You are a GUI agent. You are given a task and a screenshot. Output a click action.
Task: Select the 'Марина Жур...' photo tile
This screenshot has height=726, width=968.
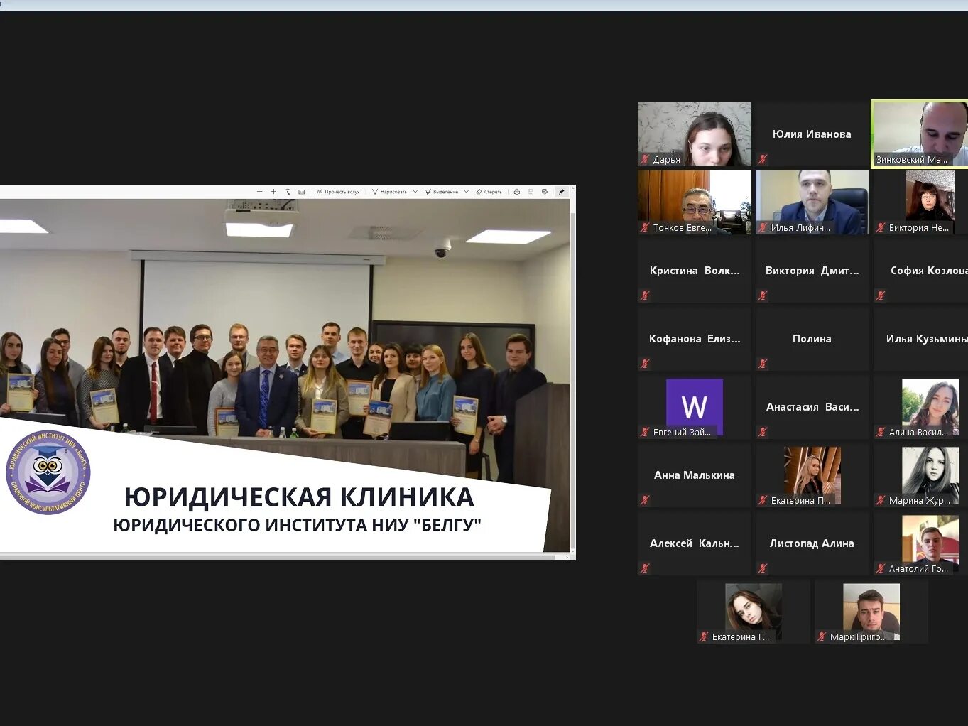(x=920, y=475)
